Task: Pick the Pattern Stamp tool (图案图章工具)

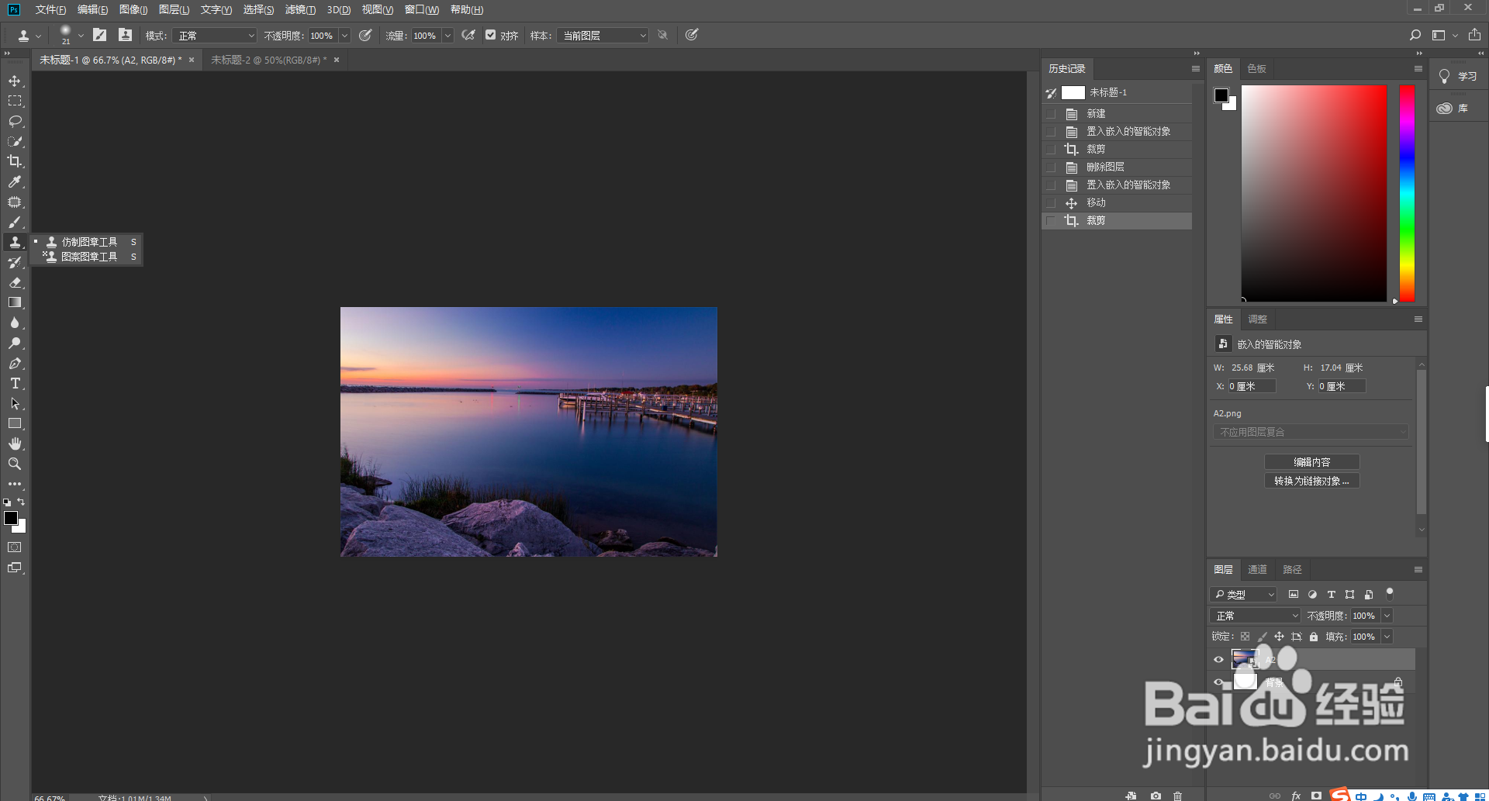Action: (x=89, y=257)
